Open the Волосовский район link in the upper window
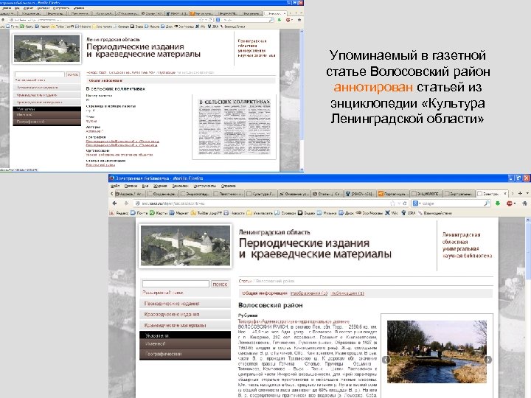 point(100,165)
